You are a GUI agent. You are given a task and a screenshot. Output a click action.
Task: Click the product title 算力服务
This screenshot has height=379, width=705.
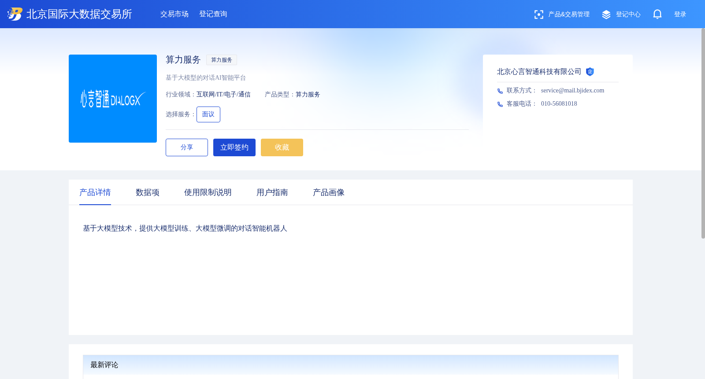point(183,59)
